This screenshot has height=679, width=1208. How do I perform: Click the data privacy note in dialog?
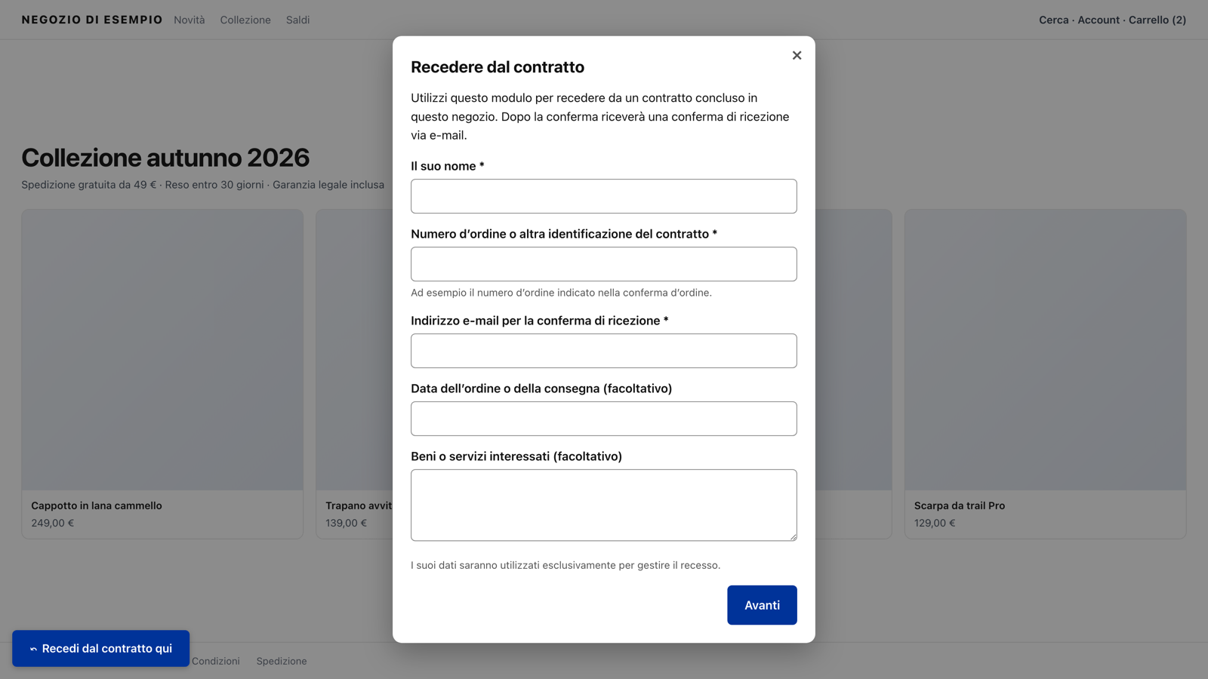pos(565,565)
